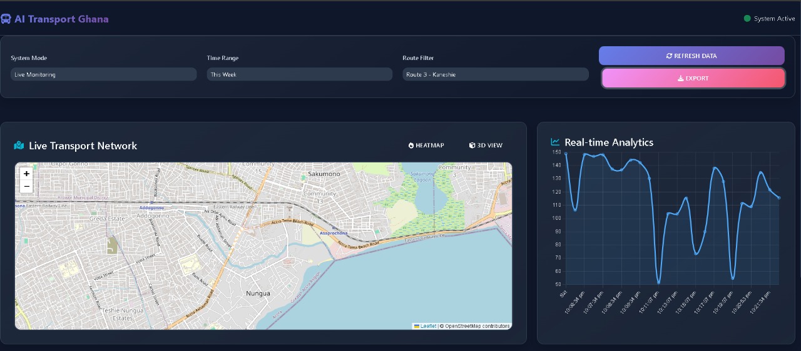
Task: Click the pink Export button
Action: point(693,78)
